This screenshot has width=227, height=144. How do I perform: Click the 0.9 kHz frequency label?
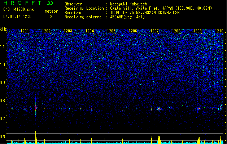click(x=3, y=83)
